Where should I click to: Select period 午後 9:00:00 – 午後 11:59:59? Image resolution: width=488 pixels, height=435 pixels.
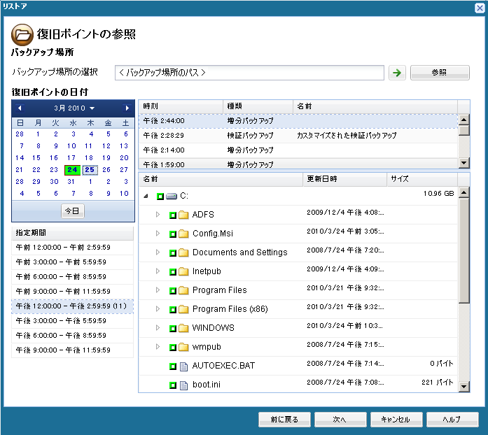[x=73, y=350]
